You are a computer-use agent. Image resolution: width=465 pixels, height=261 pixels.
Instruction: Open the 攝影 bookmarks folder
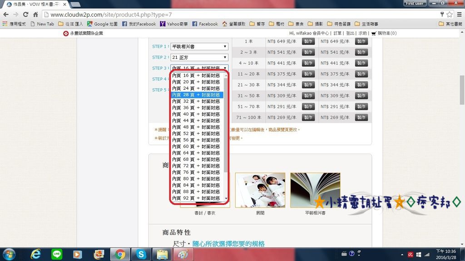pos(315,24)
